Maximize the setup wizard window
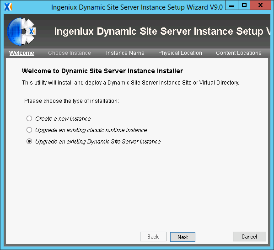 (244, 5)
